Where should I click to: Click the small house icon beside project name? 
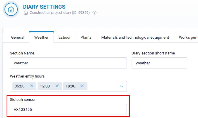click(x=26, y=13)
